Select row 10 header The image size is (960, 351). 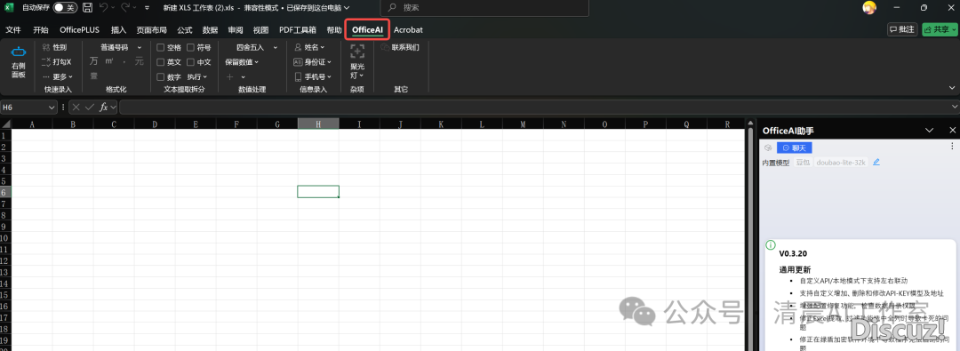[x=5, y=238]
